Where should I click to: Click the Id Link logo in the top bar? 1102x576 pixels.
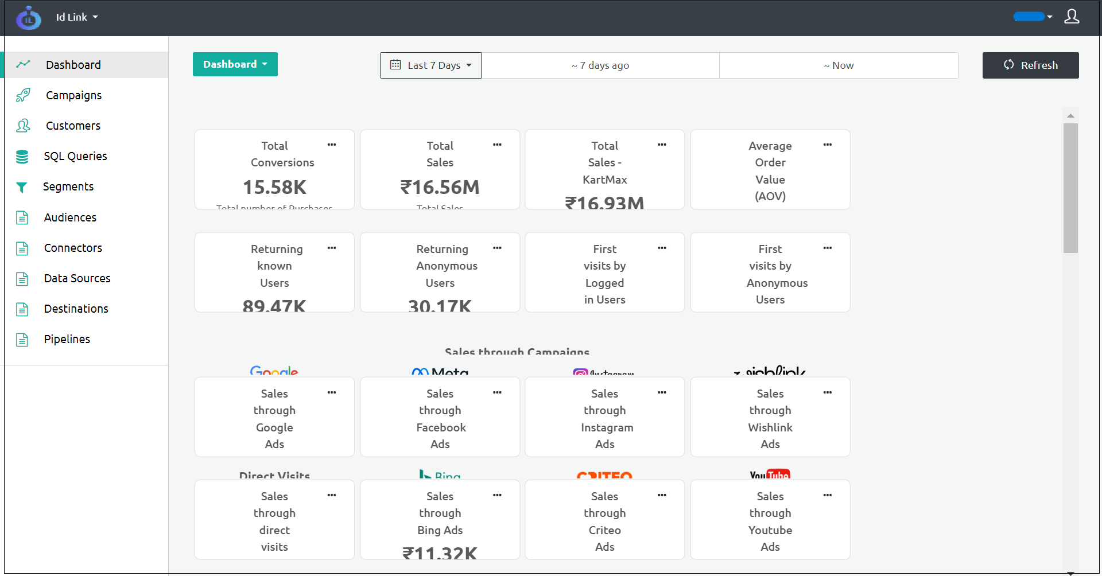pyautogui.click(x=28, y=17)
